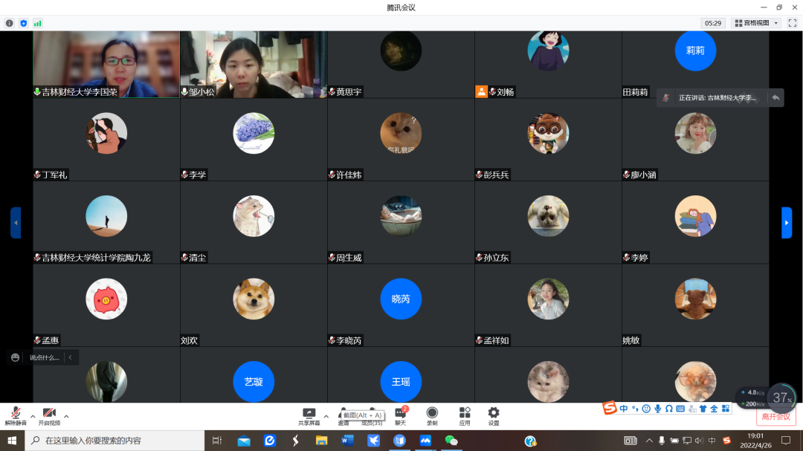Open the 宫格视图 layout dropdown

click(755, 23)
